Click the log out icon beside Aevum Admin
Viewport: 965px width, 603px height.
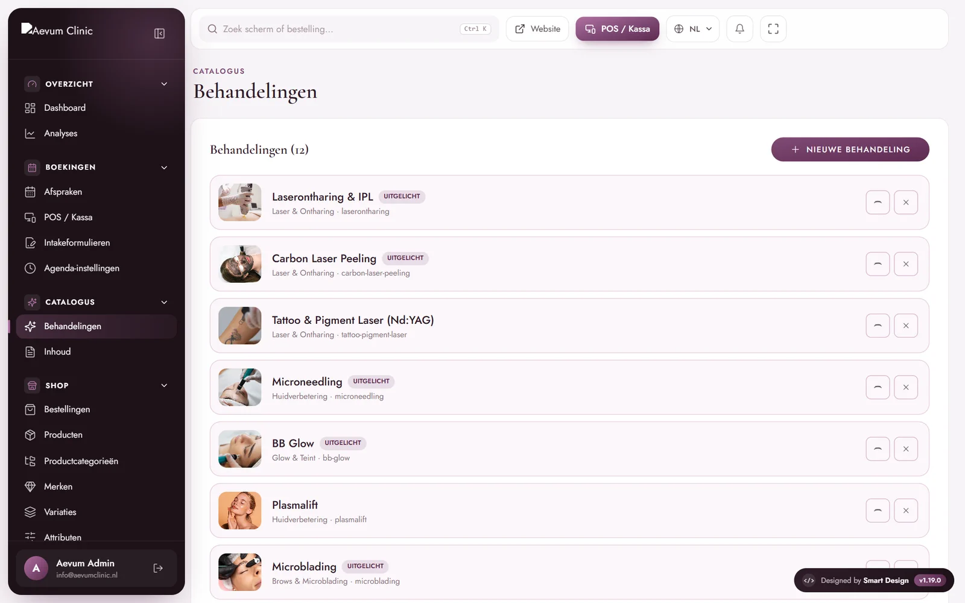click(158, 568)
